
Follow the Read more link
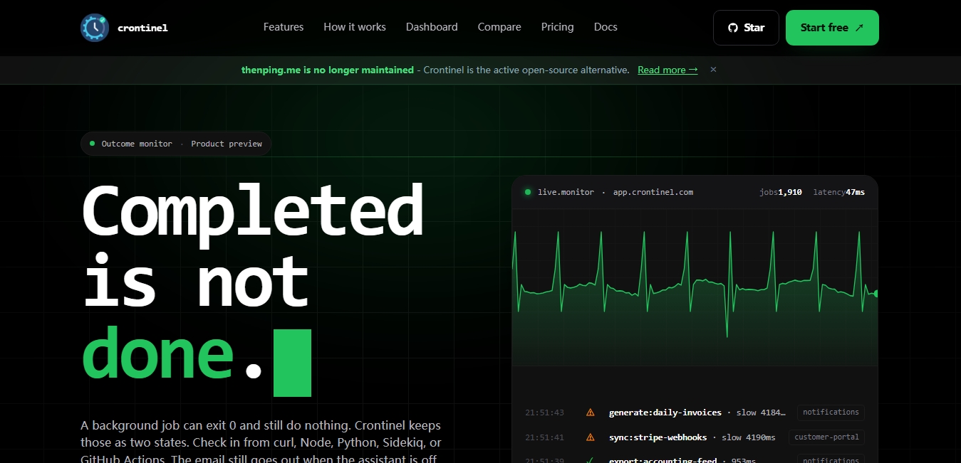667,70
